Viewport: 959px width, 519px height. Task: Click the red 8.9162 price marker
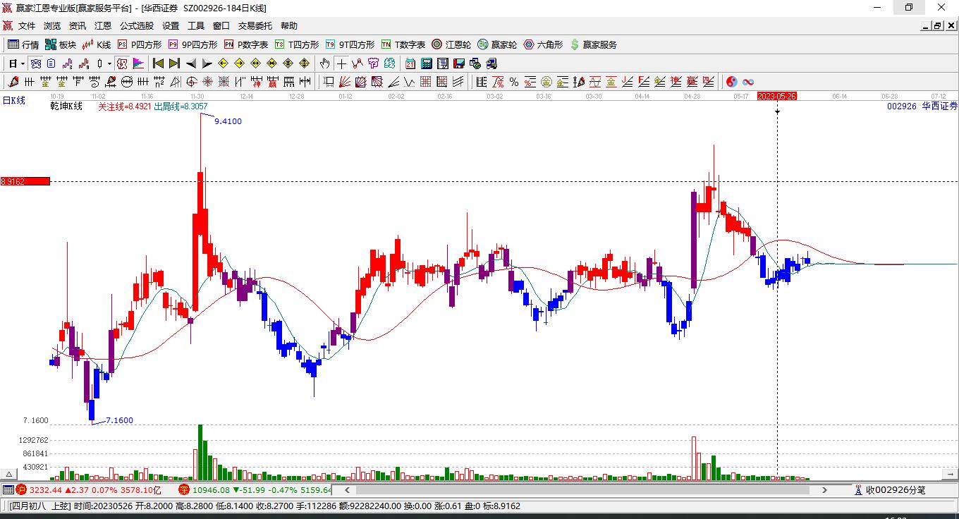[x=25, y=181]
